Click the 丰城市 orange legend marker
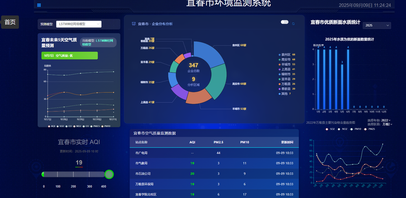 click(x=280, y=64)
